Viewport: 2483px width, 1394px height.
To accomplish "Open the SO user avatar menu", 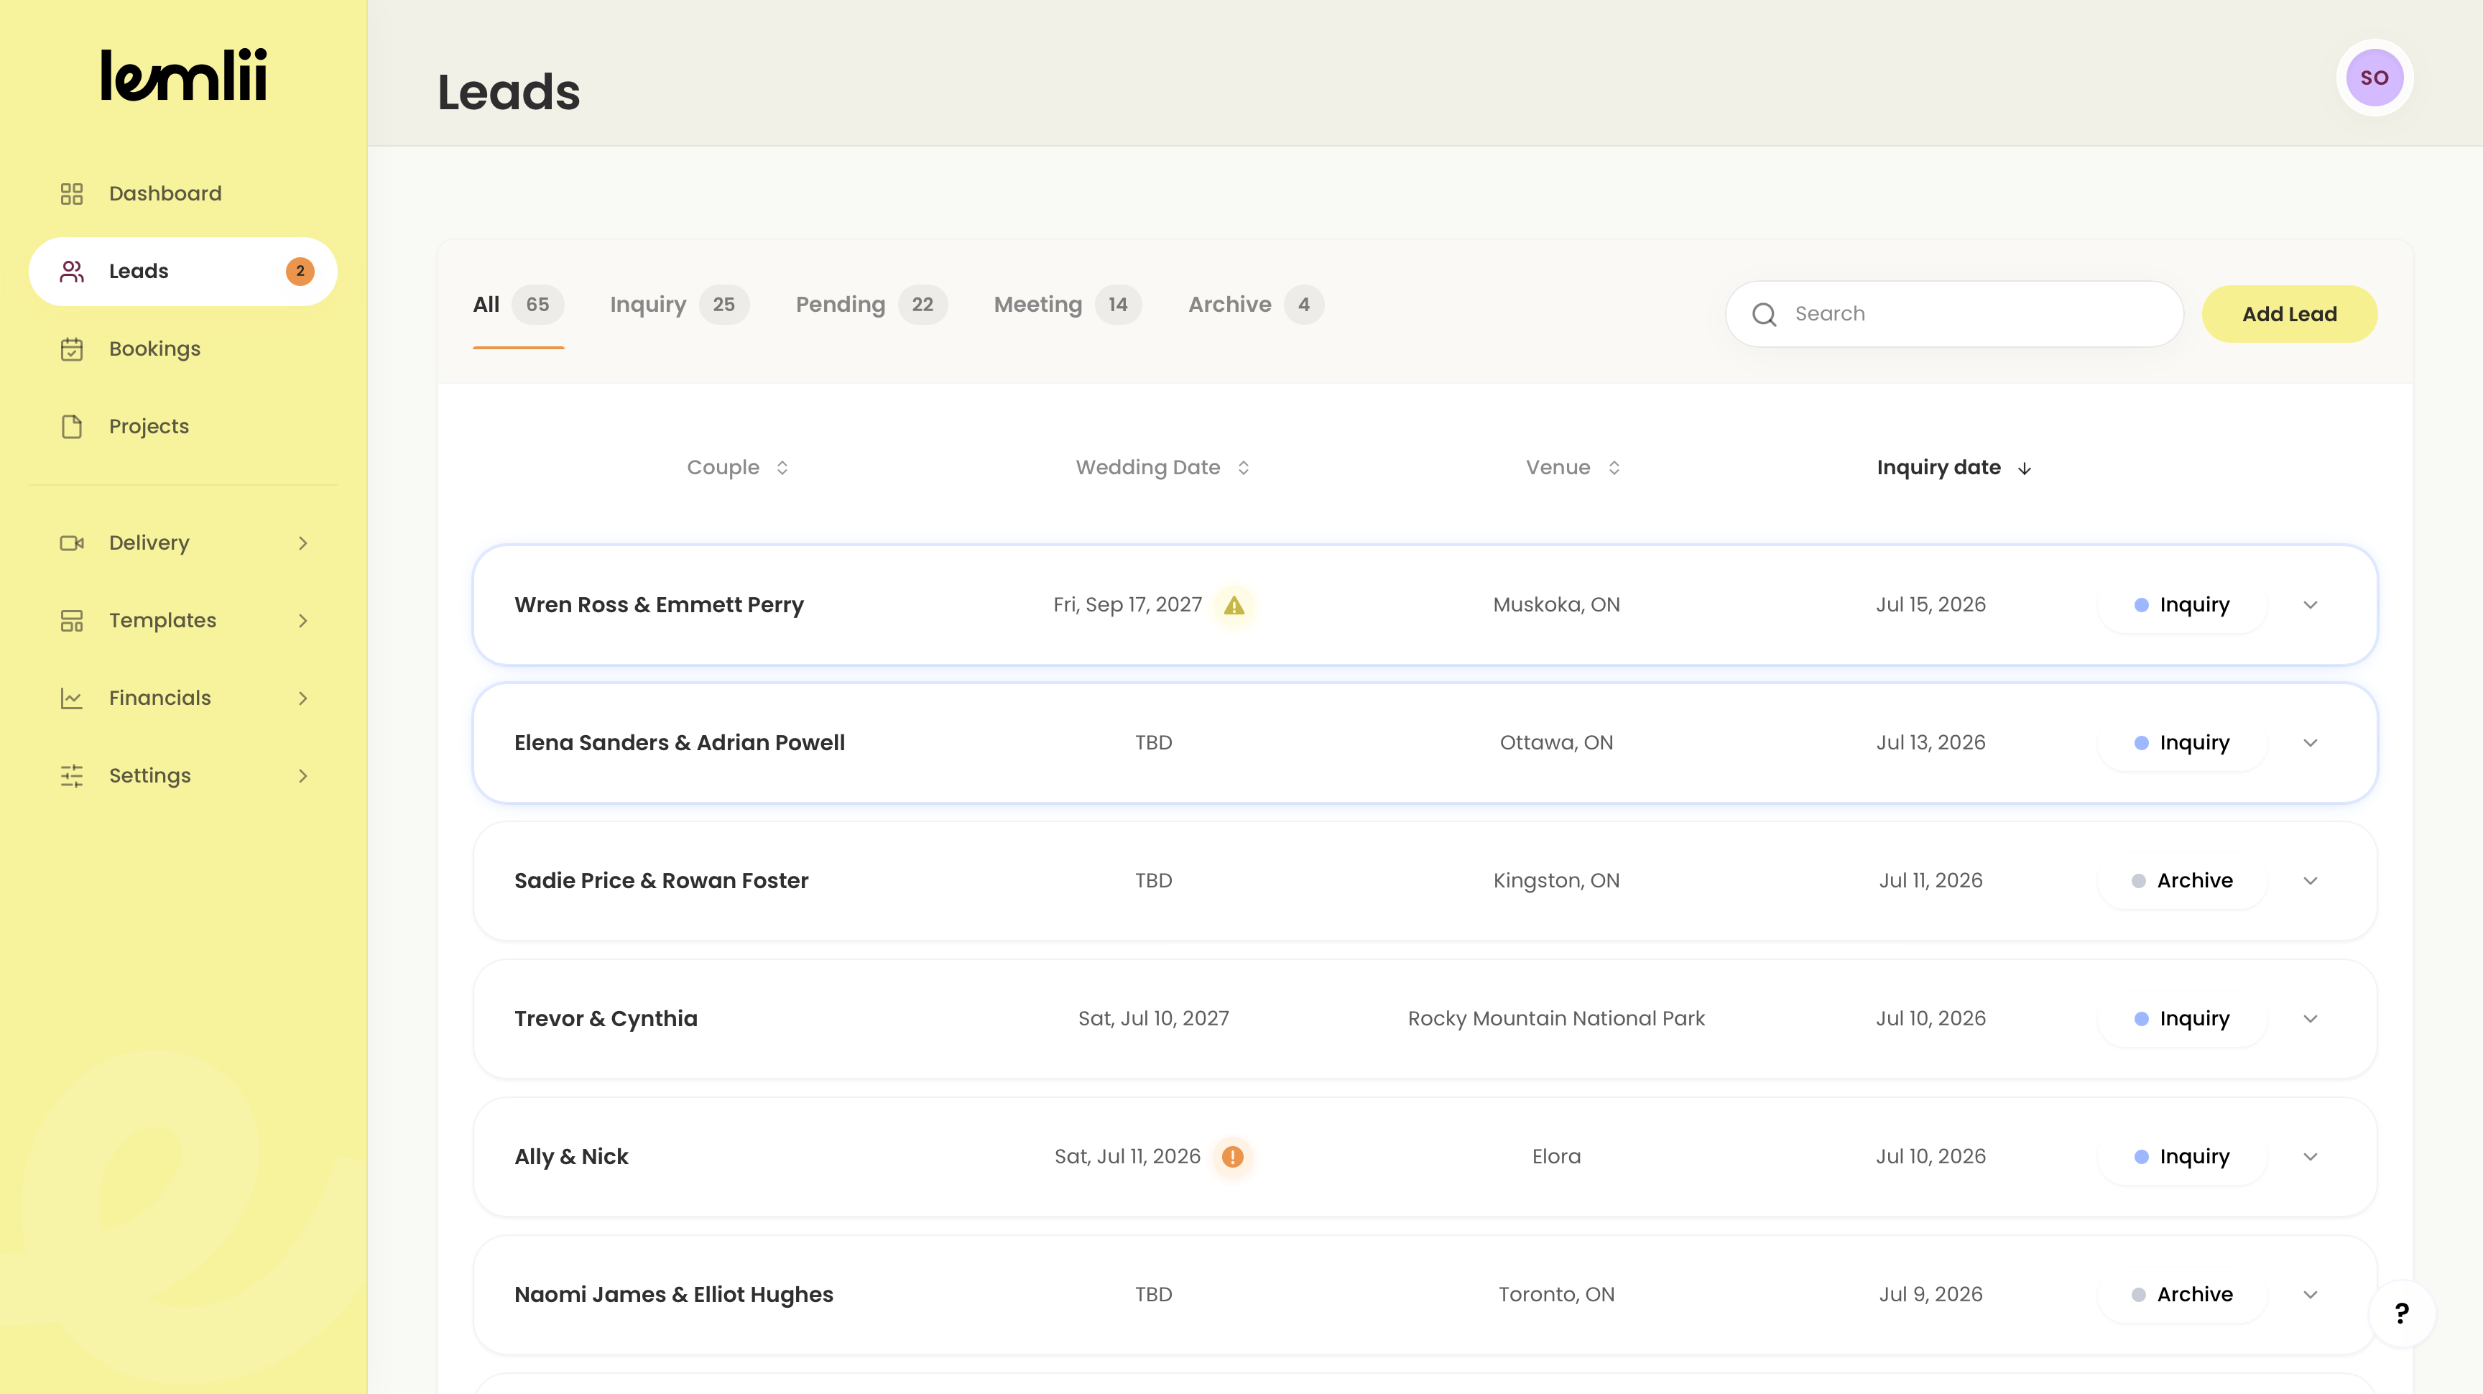I will point(2374,77).
